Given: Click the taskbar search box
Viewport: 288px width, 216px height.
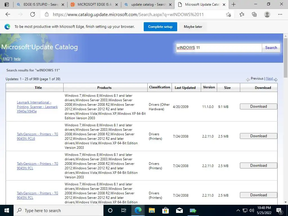Looking at the screenshot, I should click(x=58, y=210).
